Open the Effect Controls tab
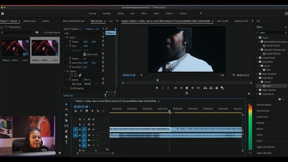 (97, 21)
